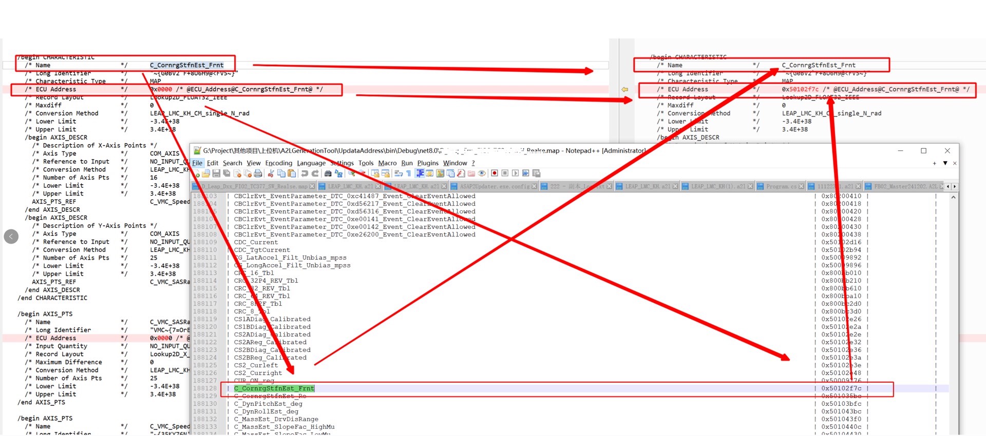986x436 pixels.
Task: Open the Find and Replace icon
Action: (x=339, y=173)
